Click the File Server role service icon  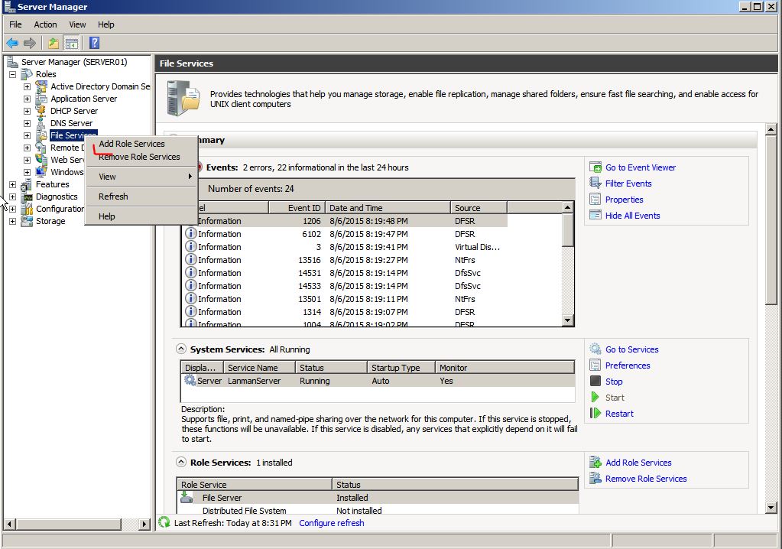[x=187, y=497]
